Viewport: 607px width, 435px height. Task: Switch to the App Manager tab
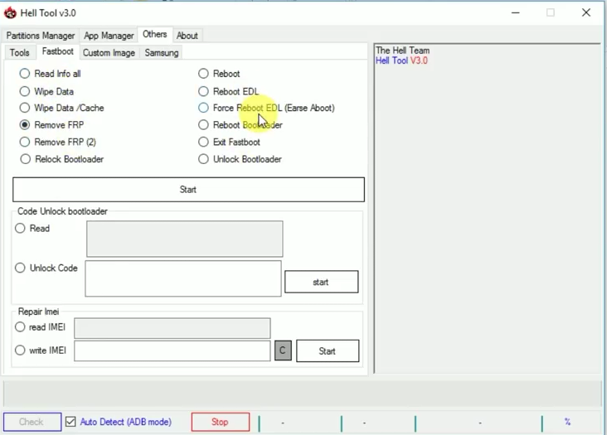109,36
